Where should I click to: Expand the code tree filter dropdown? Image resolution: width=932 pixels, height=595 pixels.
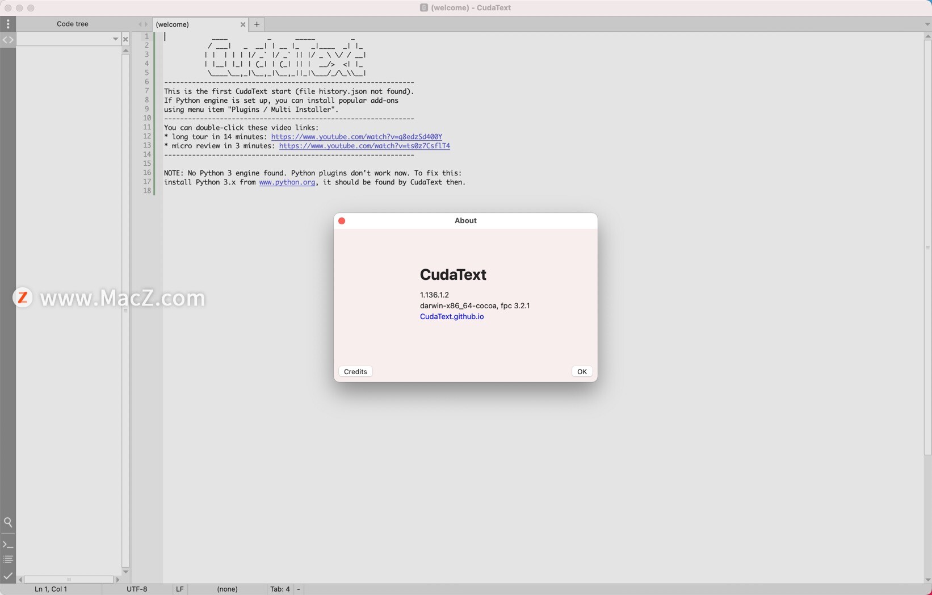[115, 39]
